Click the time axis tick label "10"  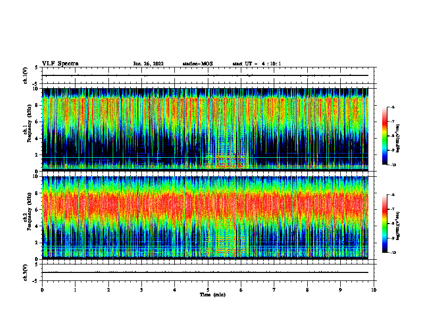point(374,290)
